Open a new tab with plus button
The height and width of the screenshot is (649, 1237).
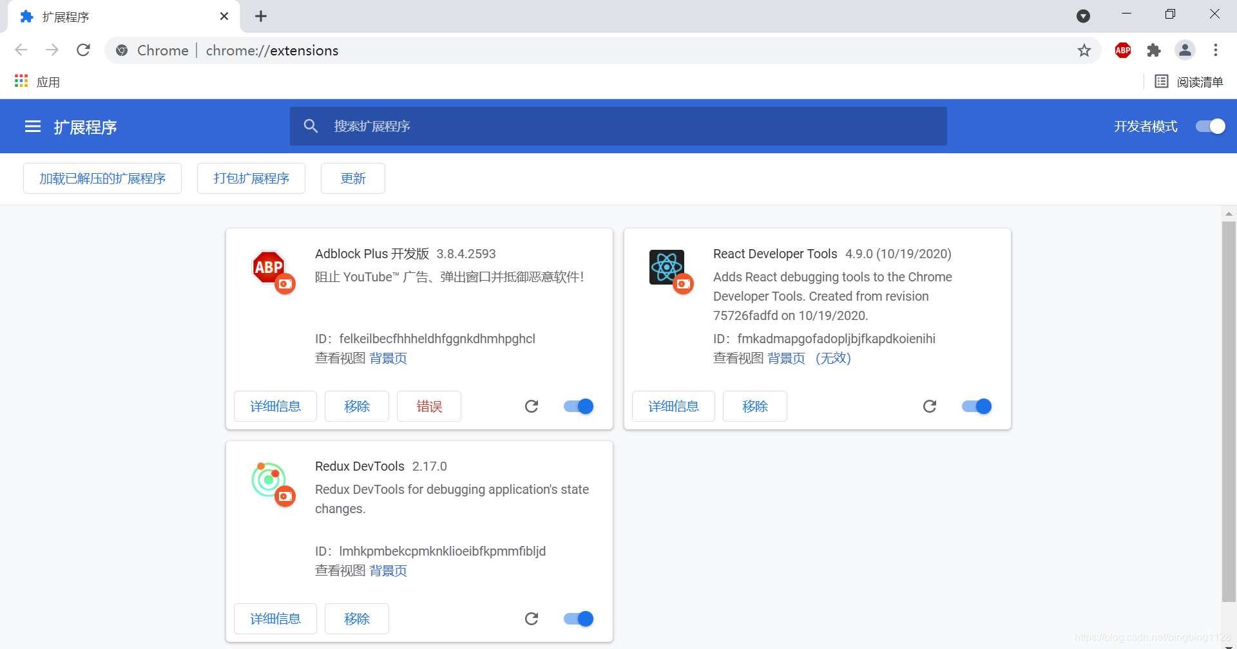pos(261,16)
